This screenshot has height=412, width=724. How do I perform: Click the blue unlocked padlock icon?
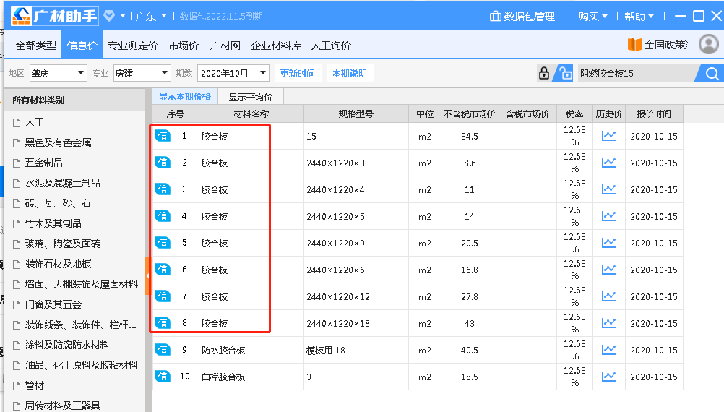click(x=565, y=73)
